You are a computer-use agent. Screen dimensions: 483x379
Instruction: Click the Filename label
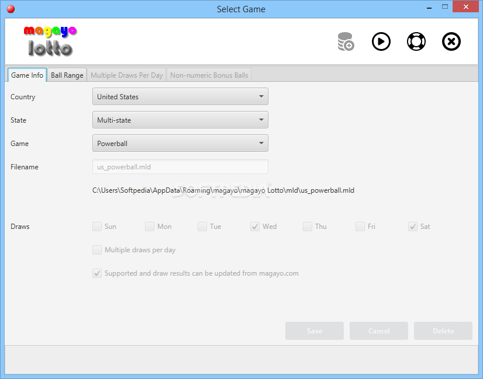coord(25,167)
